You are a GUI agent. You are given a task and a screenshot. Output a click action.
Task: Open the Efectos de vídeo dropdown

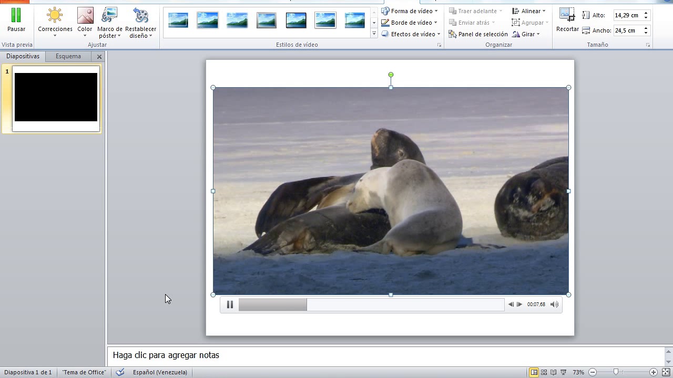411,34
